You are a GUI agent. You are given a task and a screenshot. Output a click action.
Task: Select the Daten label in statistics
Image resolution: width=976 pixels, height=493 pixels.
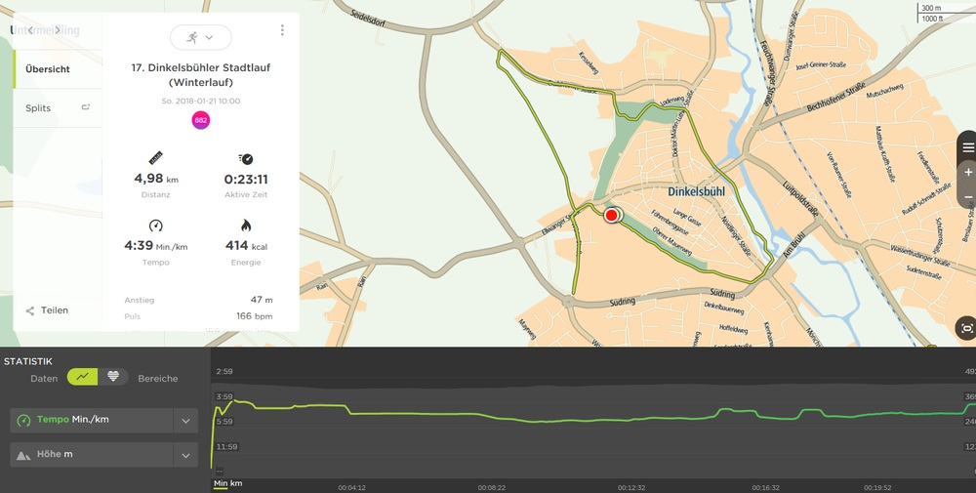click(44, 378)
